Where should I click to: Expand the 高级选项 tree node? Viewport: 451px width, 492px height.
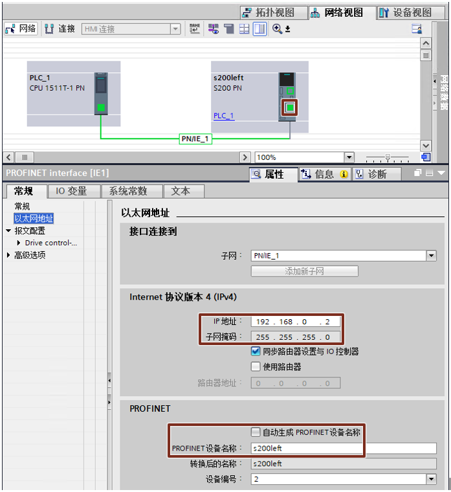click(x=8, y=255)
